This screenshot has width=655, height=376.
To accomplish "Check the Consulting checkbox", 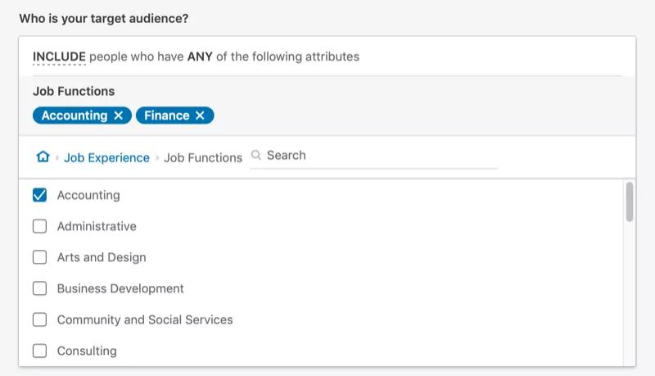I will [x=39, y=351].
